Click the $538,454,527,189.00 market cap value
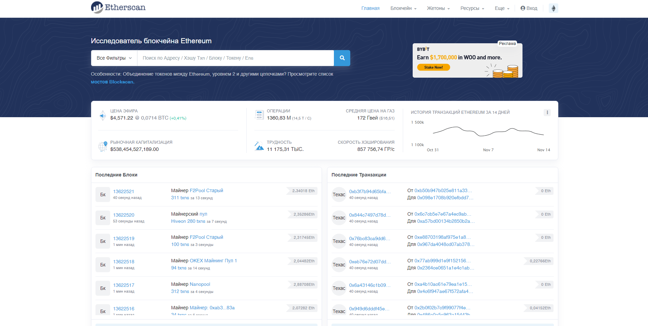This screenshot has height=326, width=648. click(134, 149)
